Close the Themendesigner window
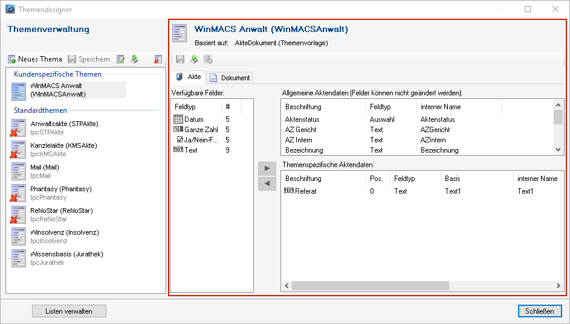This screenshot has width=570, height=324. 555,9
